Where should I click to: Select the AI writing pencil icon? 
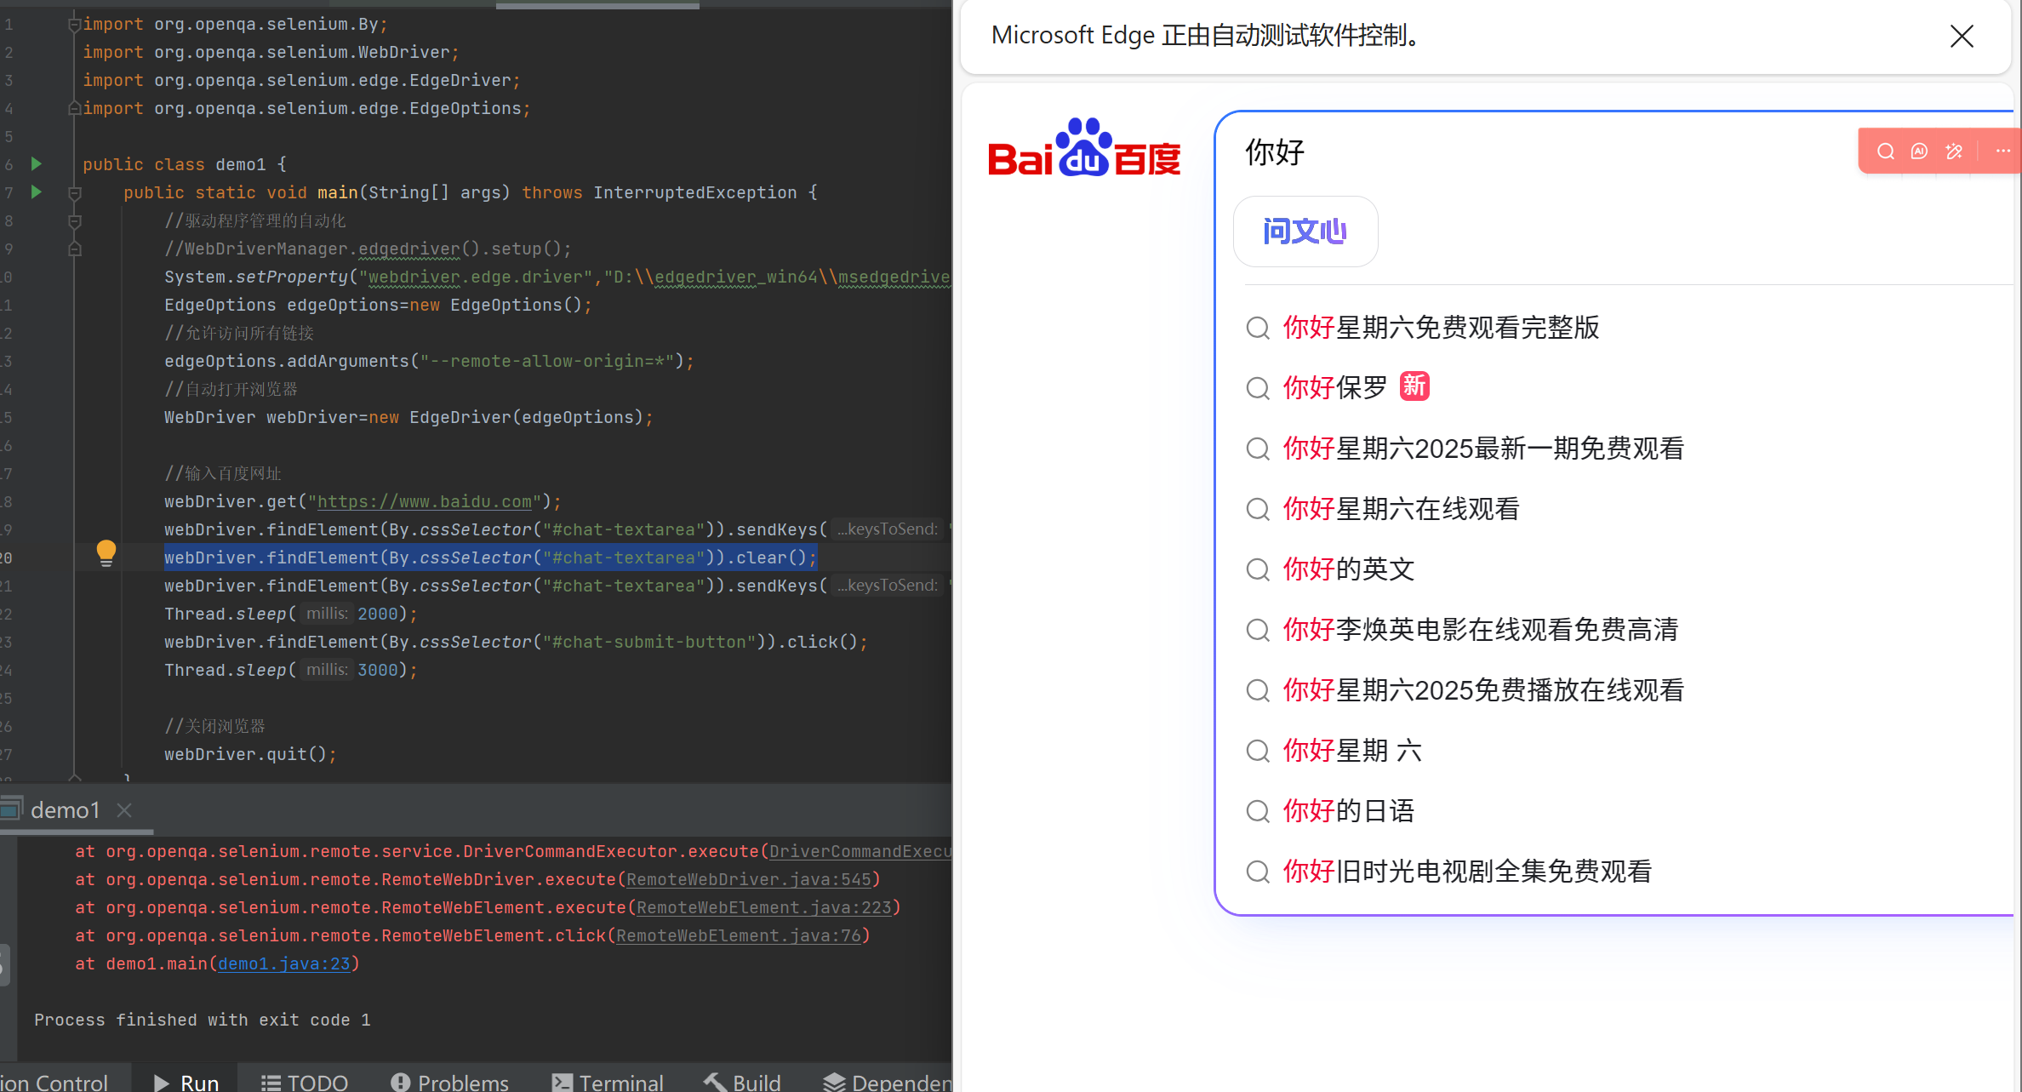click(x=1954, y=151)
